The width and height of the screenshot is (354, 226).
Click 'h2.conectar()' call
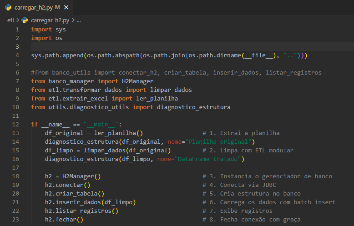coord(68,185)
